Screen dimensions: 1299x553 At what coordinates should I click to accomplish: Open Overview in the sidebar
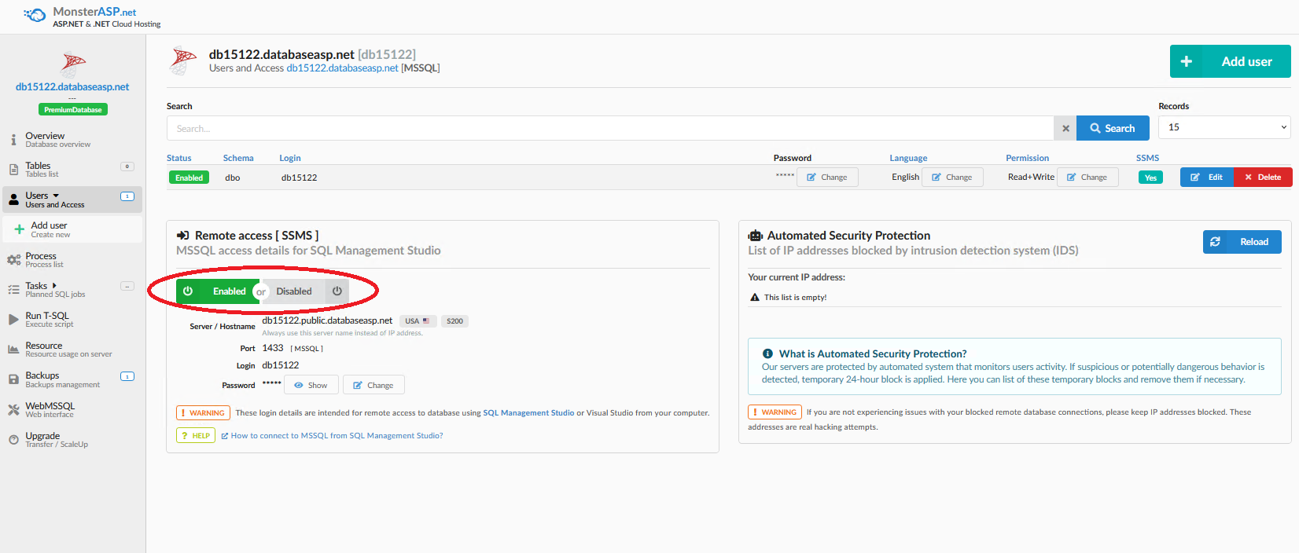click(x=45, y=139)
